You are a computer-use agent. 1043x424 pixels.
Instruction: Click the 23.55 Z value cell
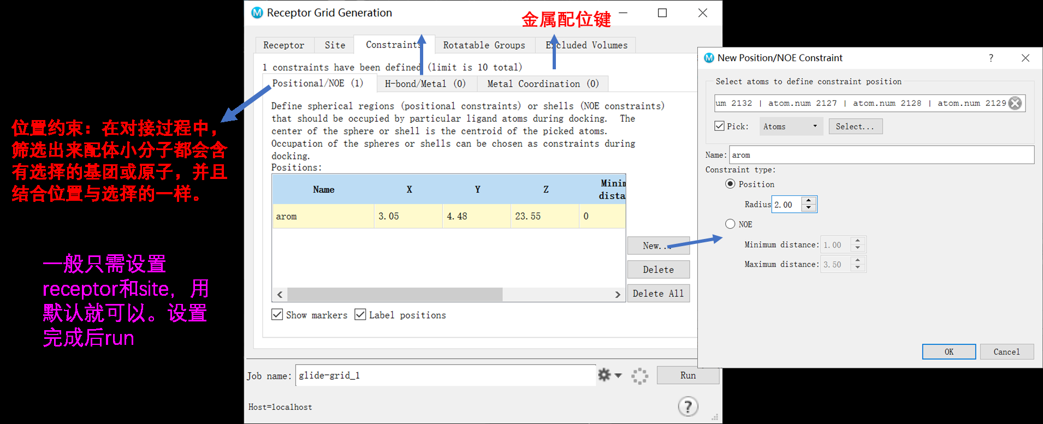click(x=545, y=216)
